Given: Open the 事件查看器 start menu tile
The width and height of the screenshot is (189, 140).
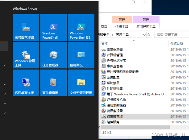Looking at the screenshot, I should 53,83.
